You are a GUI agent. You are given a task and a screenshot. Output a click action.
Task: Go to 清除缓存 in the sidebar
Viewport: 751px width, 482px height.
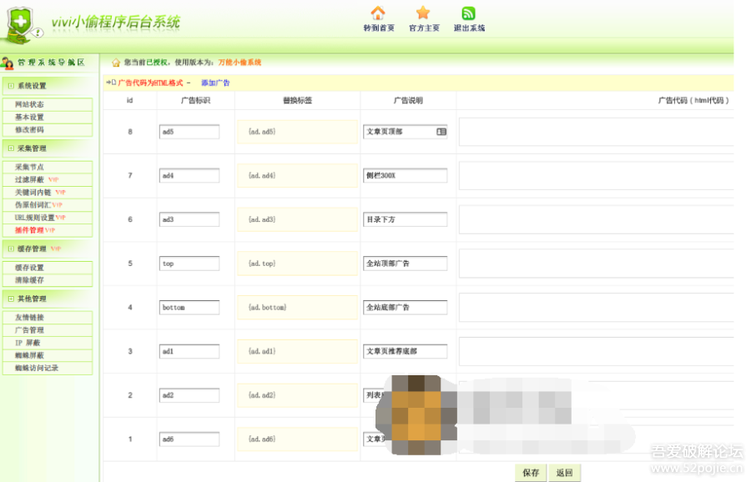[29, 280]
